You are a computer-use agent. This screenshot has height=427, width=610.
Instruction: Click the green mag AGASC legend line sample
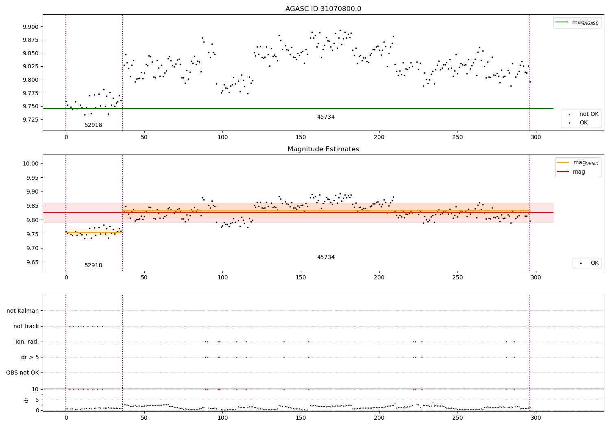562,22
